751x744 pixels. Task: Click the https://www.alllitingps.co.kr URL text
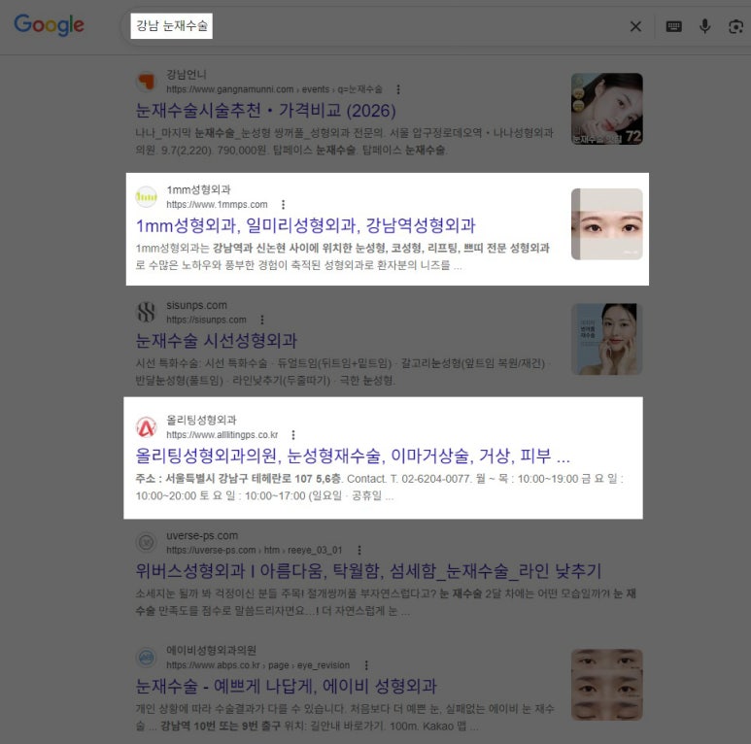point(222,435)
